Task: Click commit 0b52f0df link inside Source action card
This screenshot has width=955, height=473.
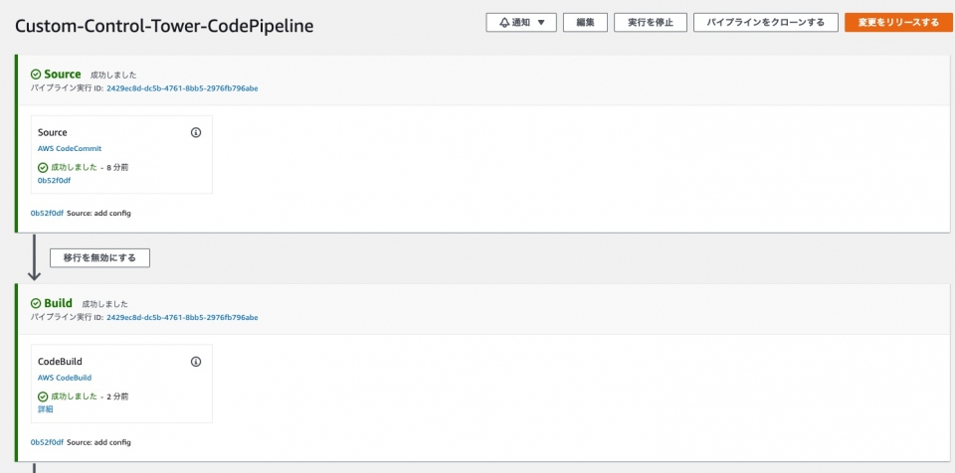Action: pyautogui.click(x=54, y=180)
